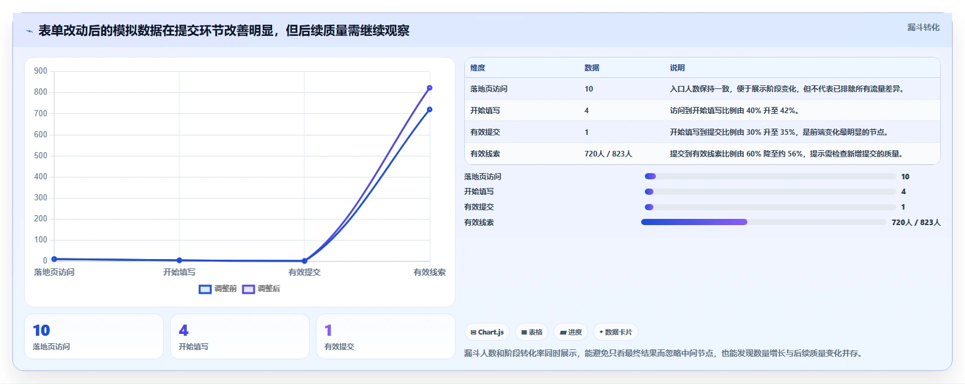The width and height of the screenshot is (965, 384).
Task: Click the 数据 column header
Action: (592, 68)
